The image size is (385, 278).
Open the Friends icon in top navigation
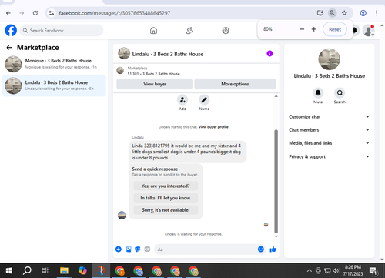(189, 31)
